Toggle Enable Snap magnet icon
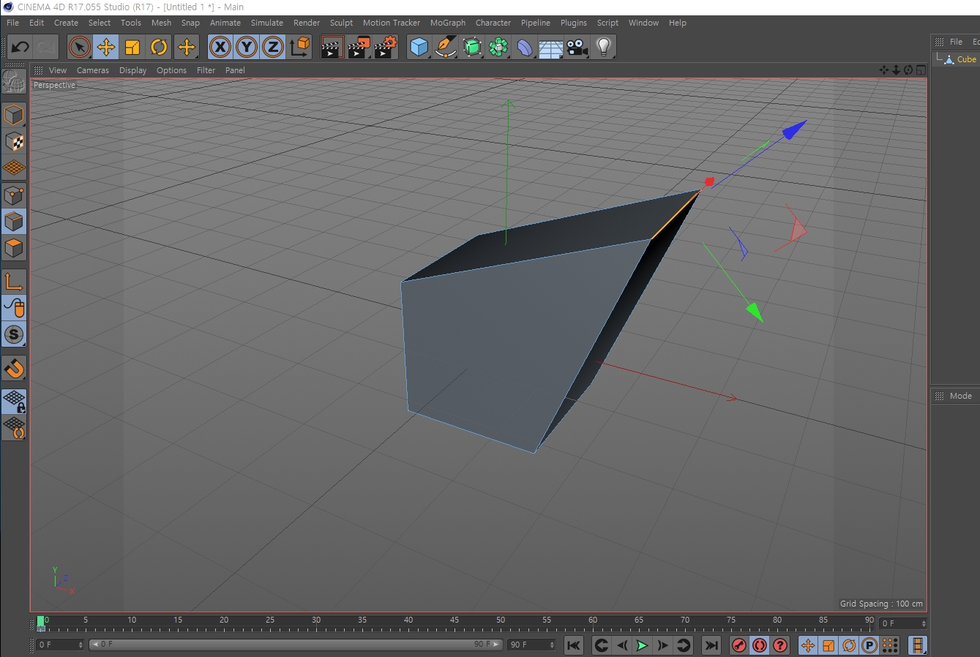Image resolution: width=980 pixels, height=657 pixels. coord(14,368)
